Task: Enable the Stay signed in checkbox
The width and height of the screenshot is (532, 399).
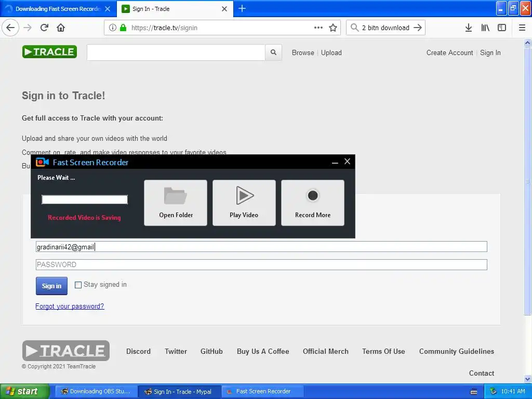Action: click(78, 285)
